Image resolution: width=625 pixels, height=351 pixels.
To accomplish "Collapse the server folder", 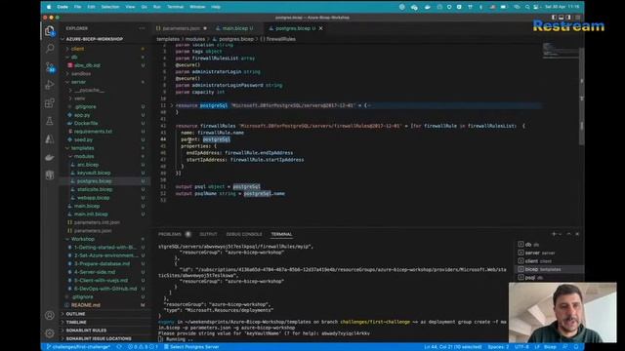I will coord(78,82).
